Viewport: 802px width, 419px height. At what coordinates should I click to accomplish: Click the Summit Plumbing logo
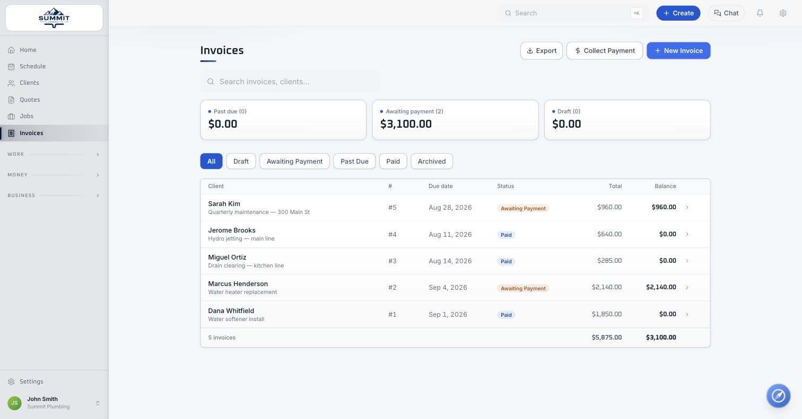point(54,18)
